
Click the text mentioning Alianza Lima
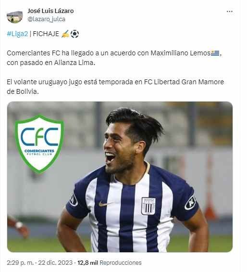coord(74,63)
